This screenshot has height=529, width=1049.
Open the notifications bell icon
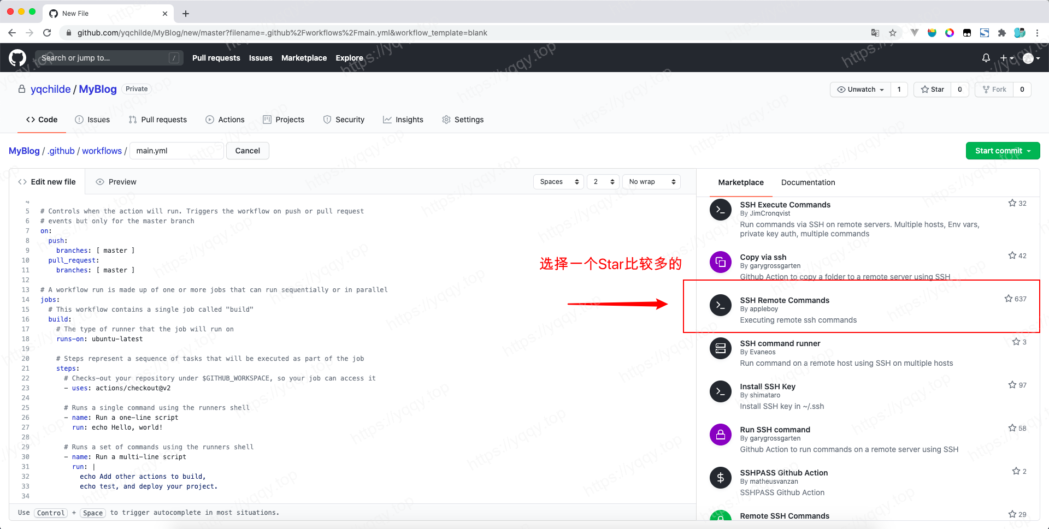[986, 58]
